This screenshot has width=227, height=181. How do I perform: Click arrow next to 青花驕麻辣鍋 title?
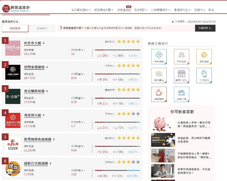coord(47,91)
